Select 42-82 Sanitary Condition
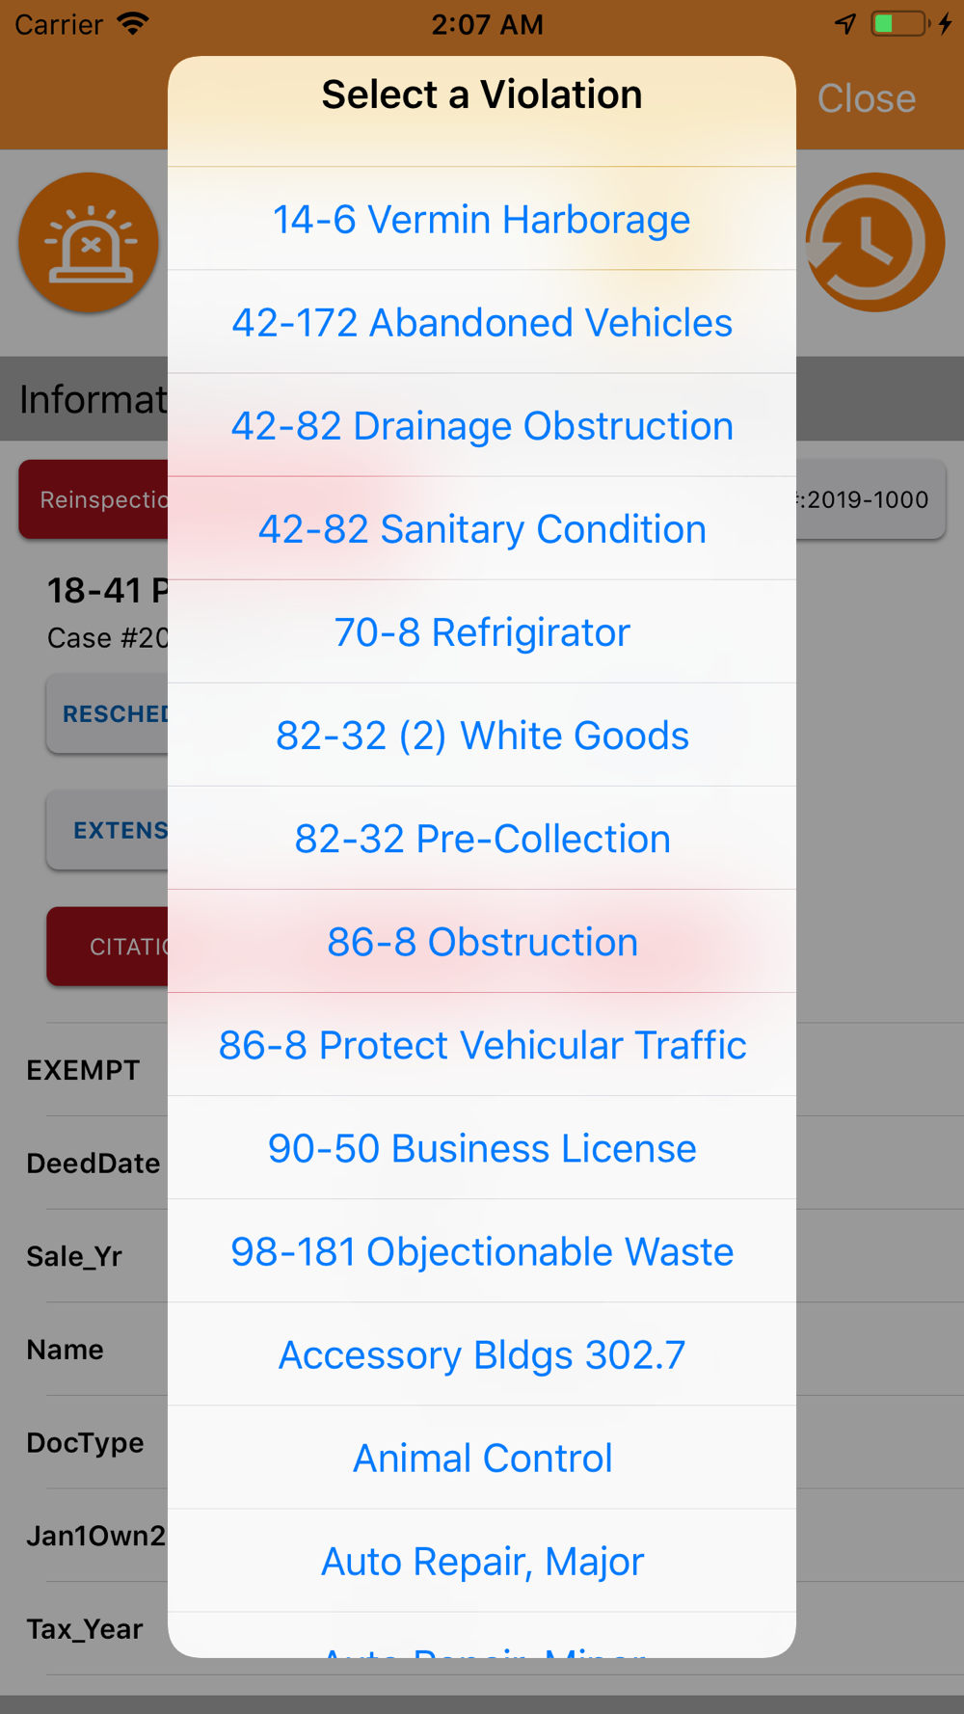 [x=482, y=529]
